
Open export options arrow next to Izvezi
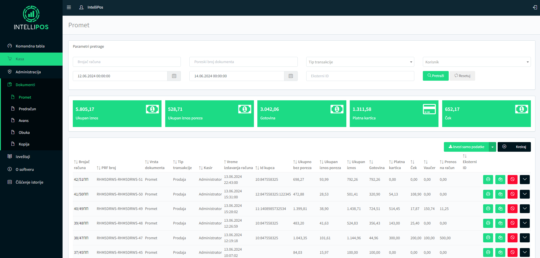point(493,147)
